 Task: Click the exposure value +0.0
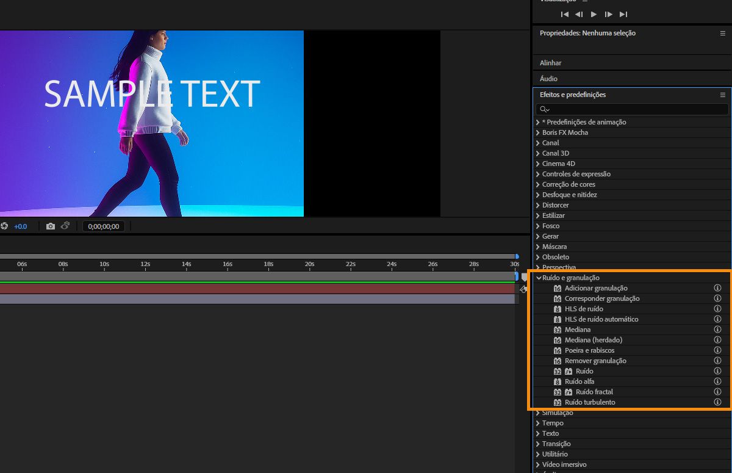21,226
